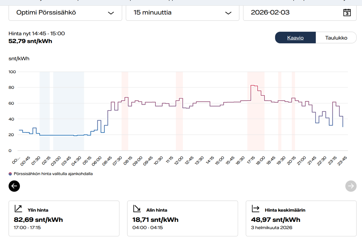Go to previous day with black arrow

point(14,186)
